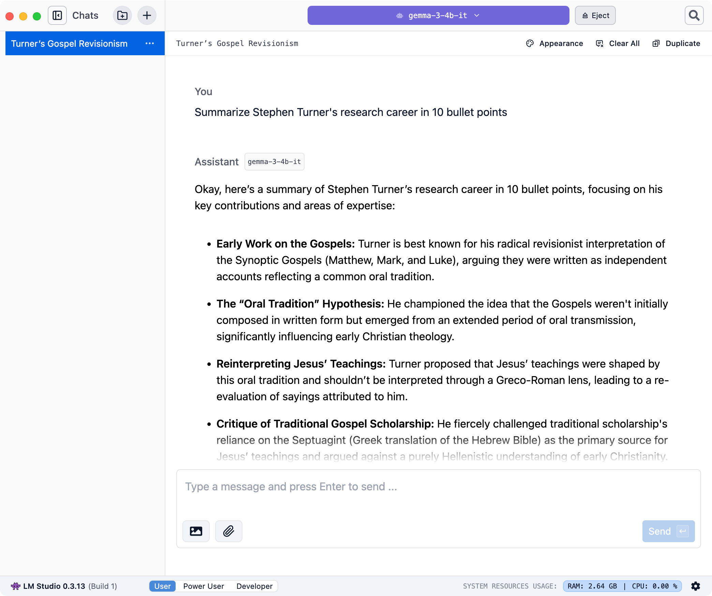Select Turner's Gospel Revisionism chat in sidebar
This screenshot has width=712, height=596.
click(x=85, y=43)
